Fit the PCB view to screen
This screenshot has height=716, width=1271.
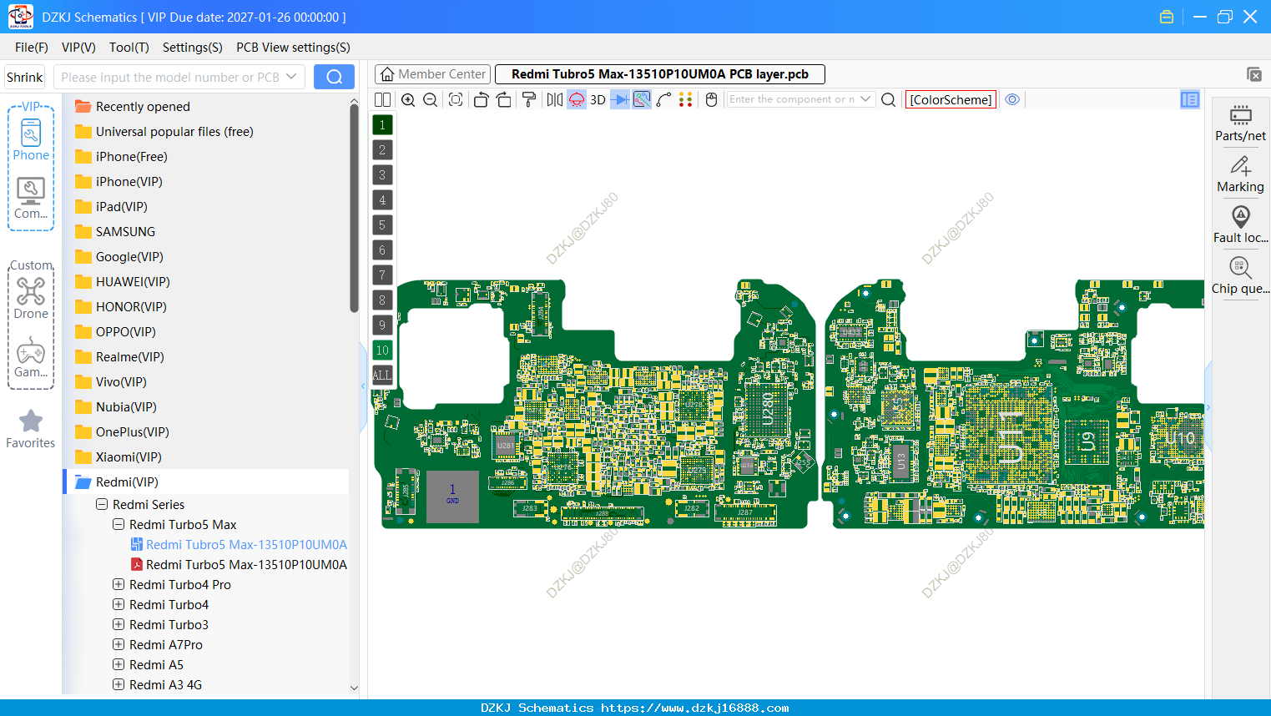point(456,99)
